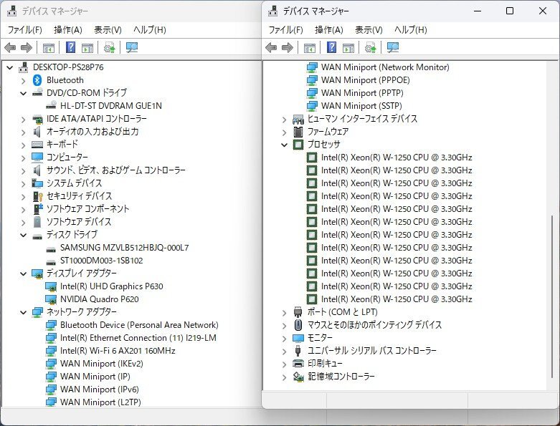Open ファイル(F) menu in left window
Viewport: 560px width, 426px height.
point(24,30)
